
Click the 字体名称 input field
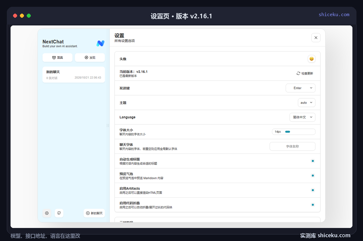292,146
